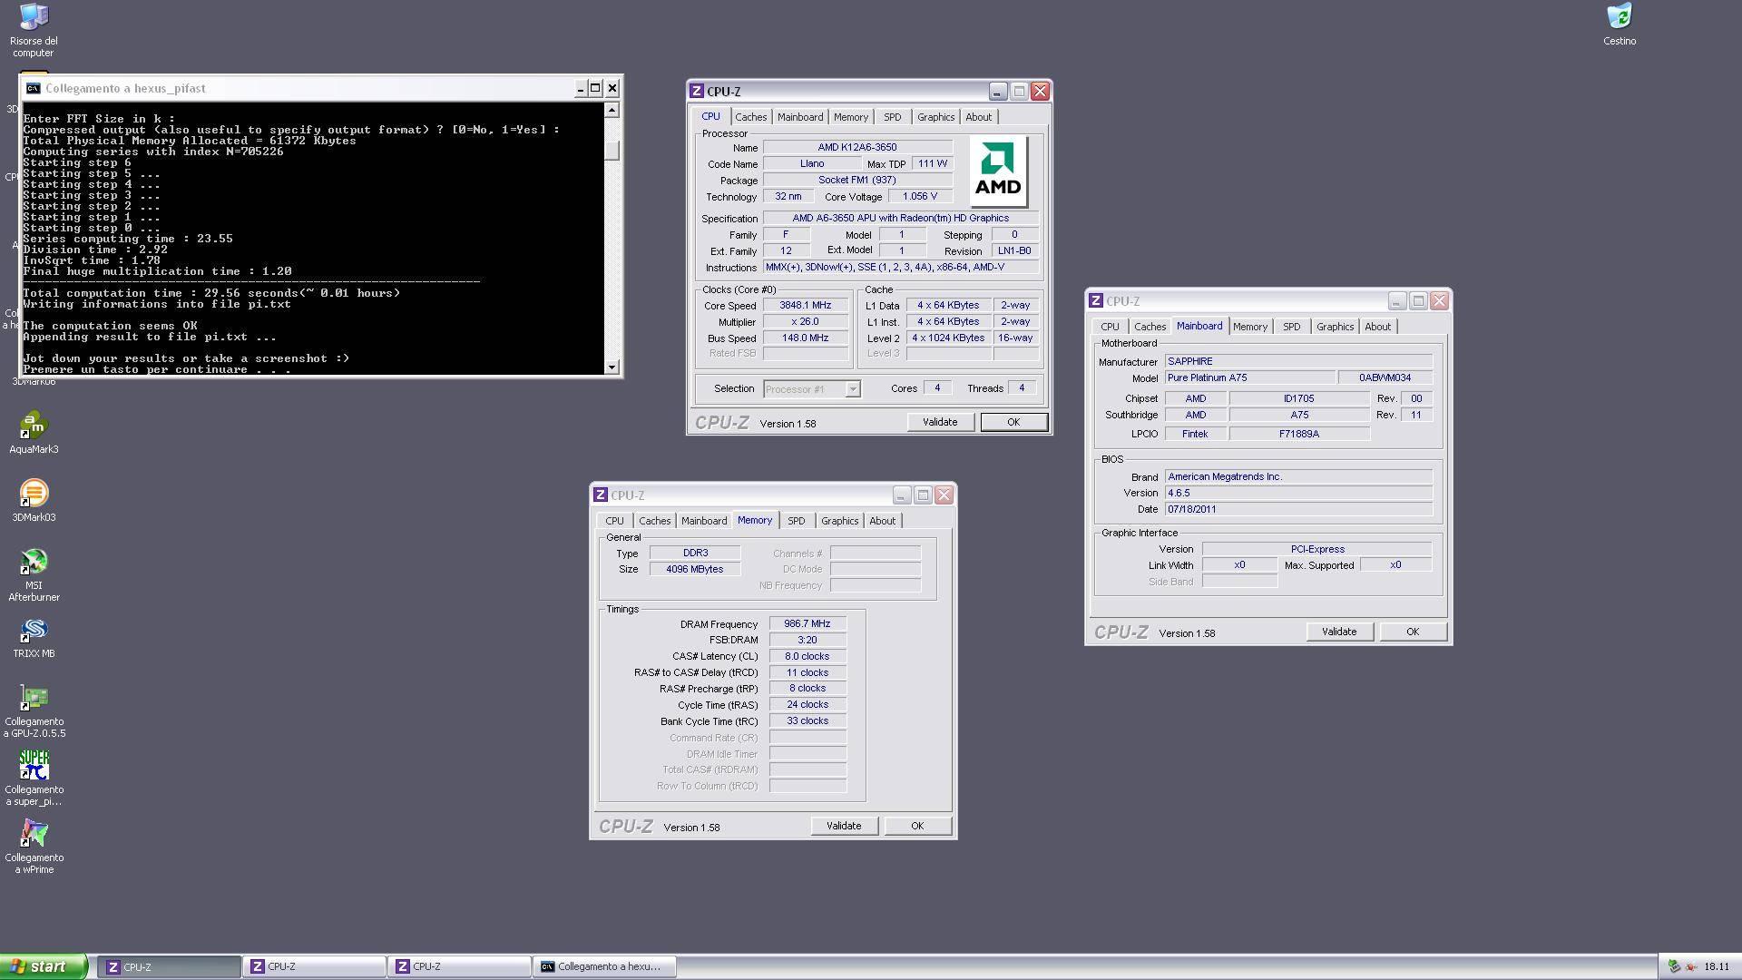Click CPU-Z title icon in CPU tab window

[696, 91]
